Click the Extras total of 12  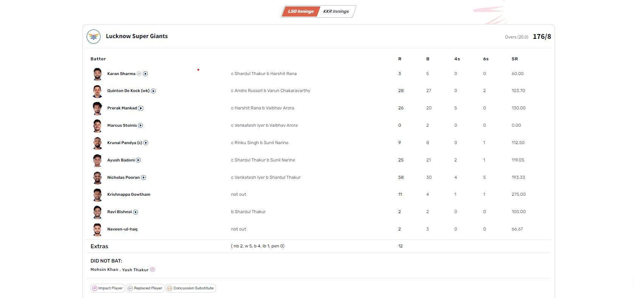pyautogui.click(x=400, y=246)
